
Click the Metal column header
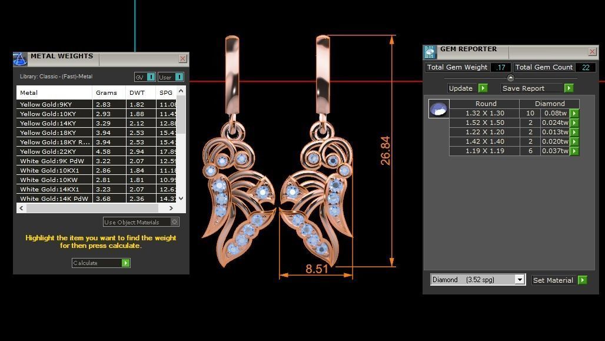pos(54,92)
